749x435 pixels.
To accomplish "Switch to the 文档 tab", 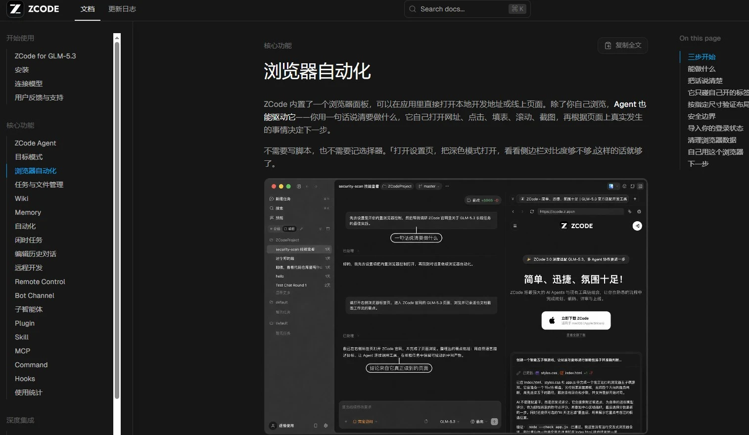I will pyautogui.click(x=88, y=9).
